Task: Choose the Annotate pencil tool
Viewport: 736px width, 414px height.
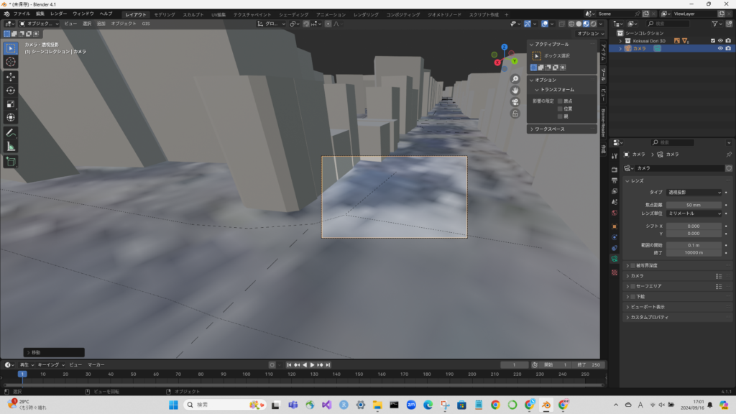Action: tap(11, 133)
